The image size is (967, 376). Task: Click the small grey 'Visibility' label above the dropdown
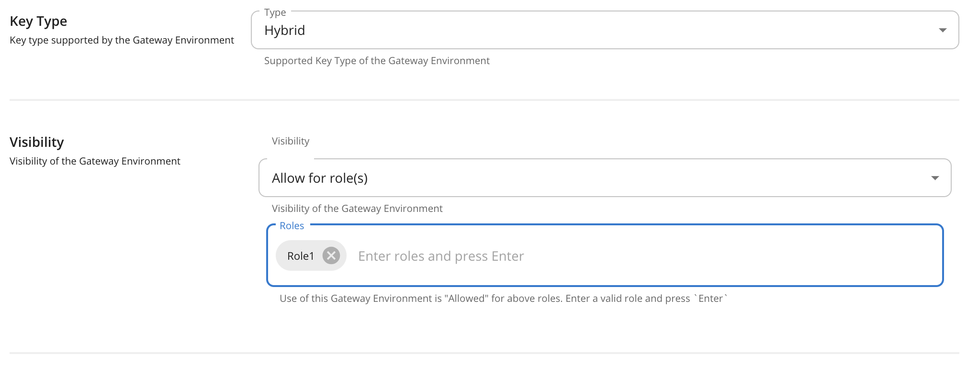tap(291, 141)
